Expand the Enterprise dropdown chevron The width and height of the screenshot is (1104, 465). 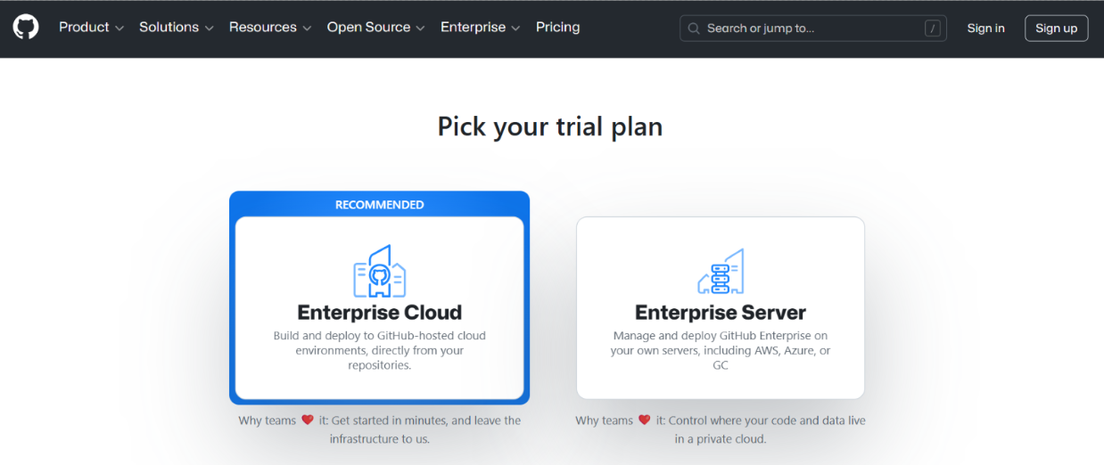[x=515, y=29]
